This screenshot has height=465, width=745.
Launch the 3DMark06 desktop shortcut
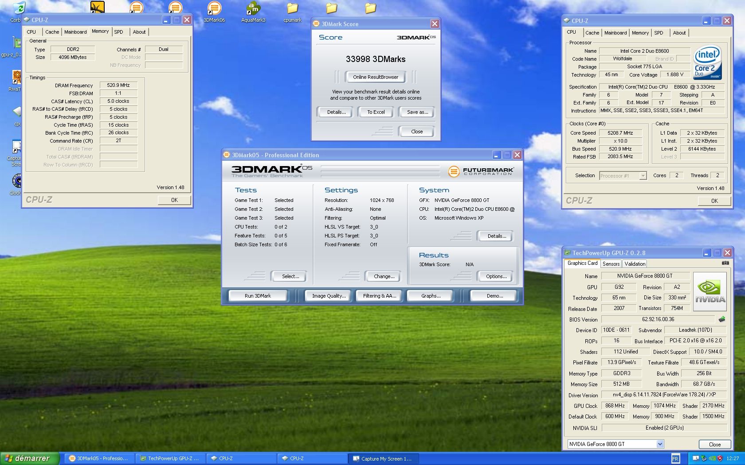[214, 12]
